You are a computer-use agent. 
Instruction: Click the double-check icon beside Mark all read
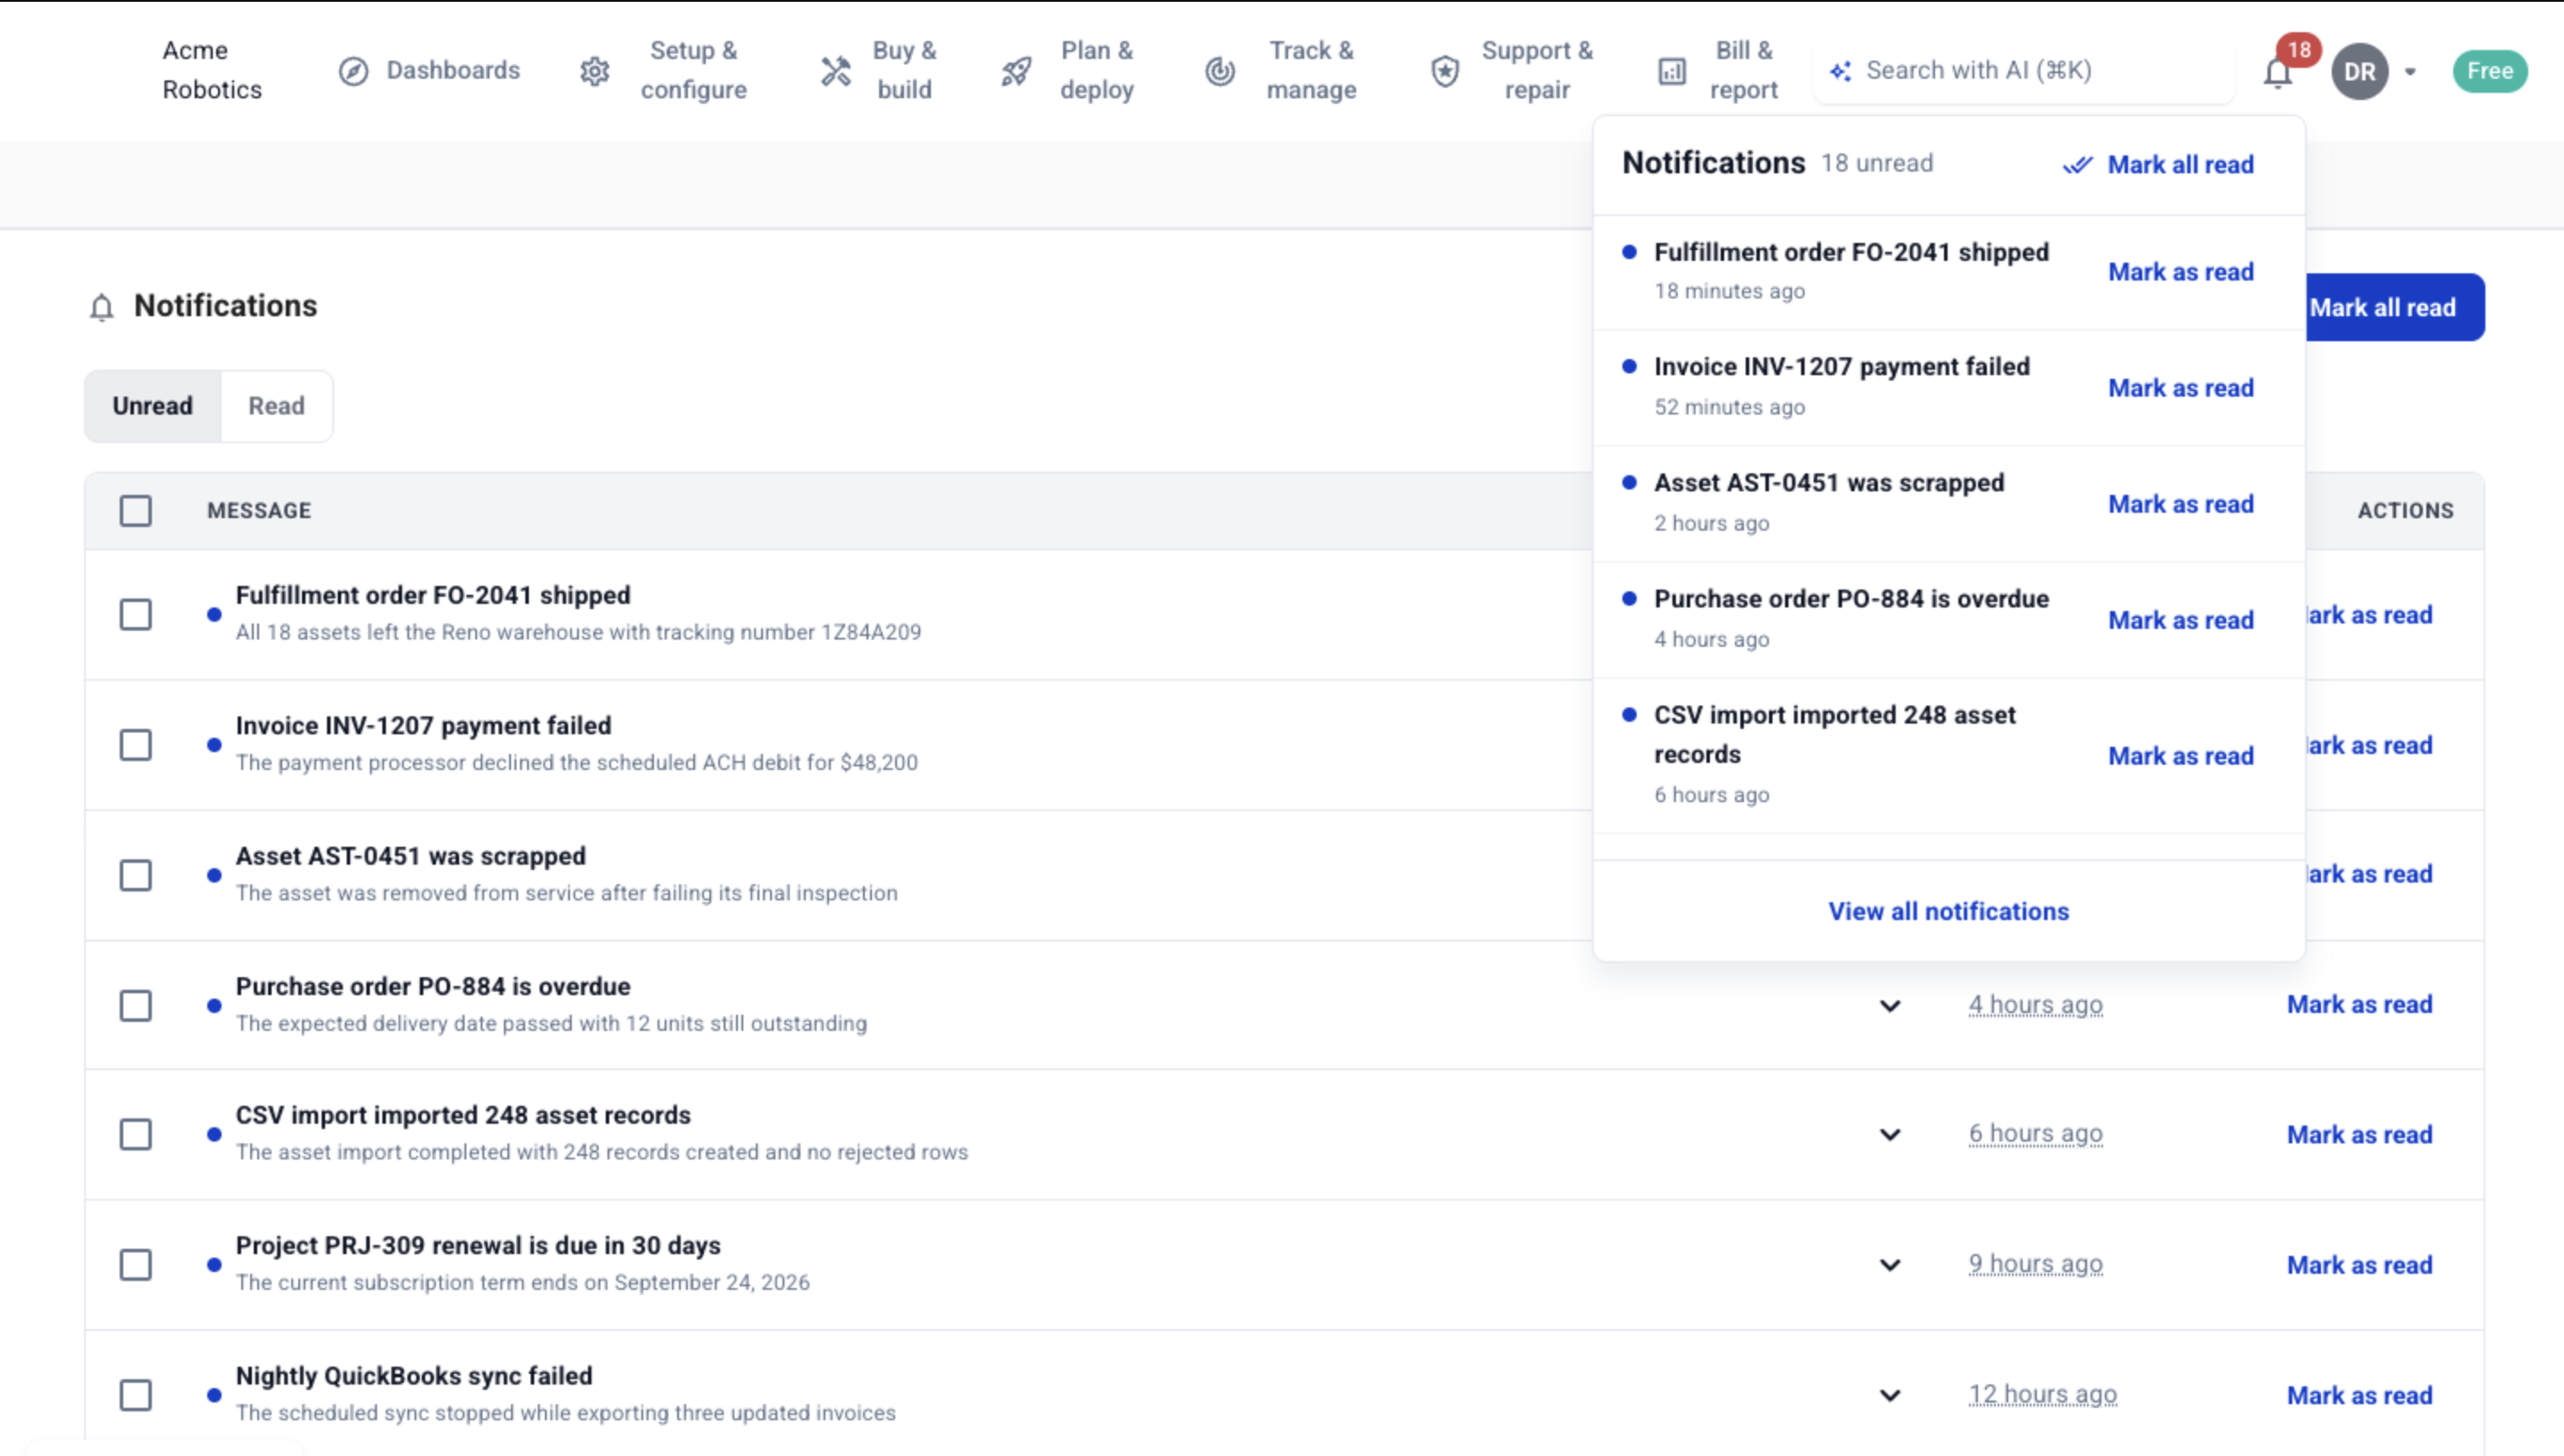[x=2078, y=165]
